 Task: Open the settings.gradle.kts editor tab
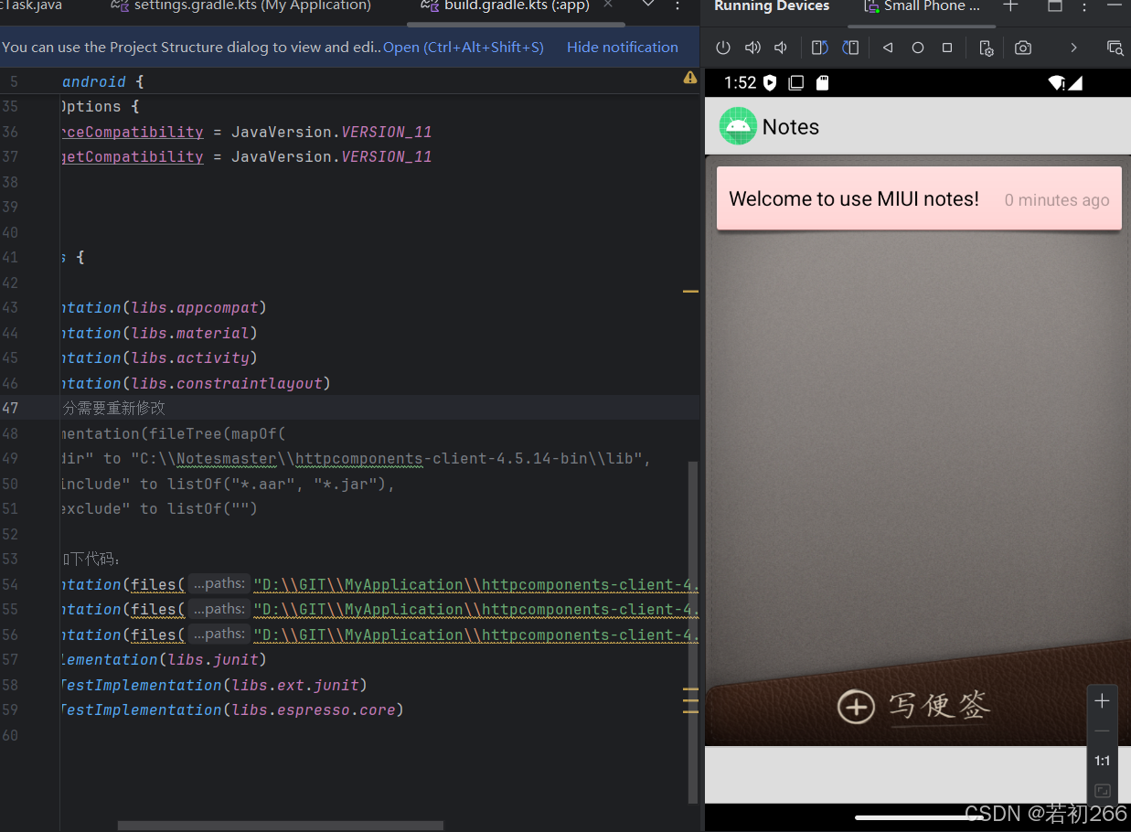pyautogui.click(x=241, y=6)
